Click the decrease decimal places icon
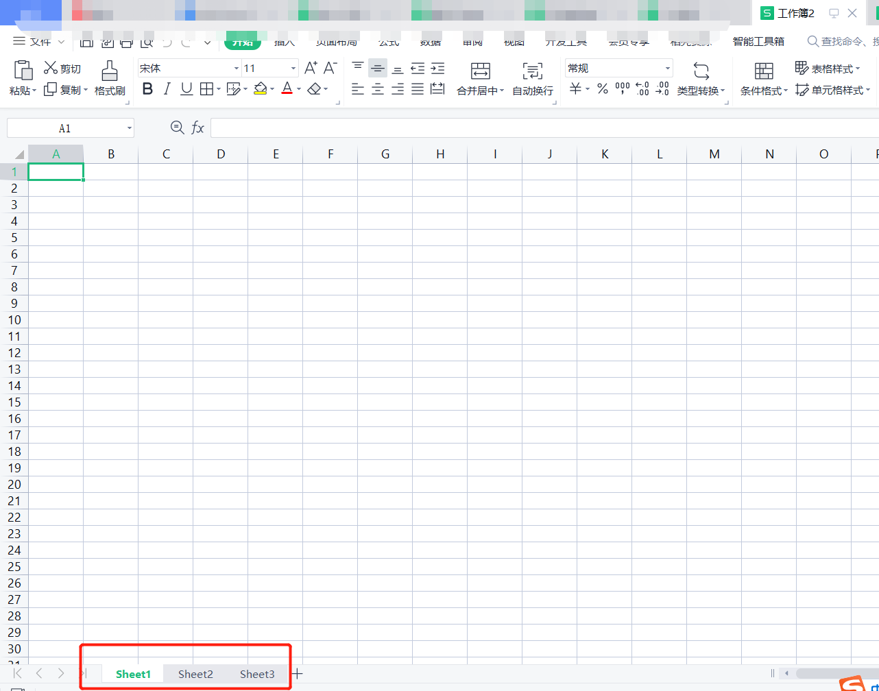The image size is (879, 691). click(x=662, y=89)
